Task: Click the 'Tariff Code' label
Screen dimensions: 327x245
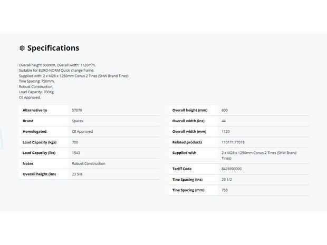Action: [x=182, y=169]
